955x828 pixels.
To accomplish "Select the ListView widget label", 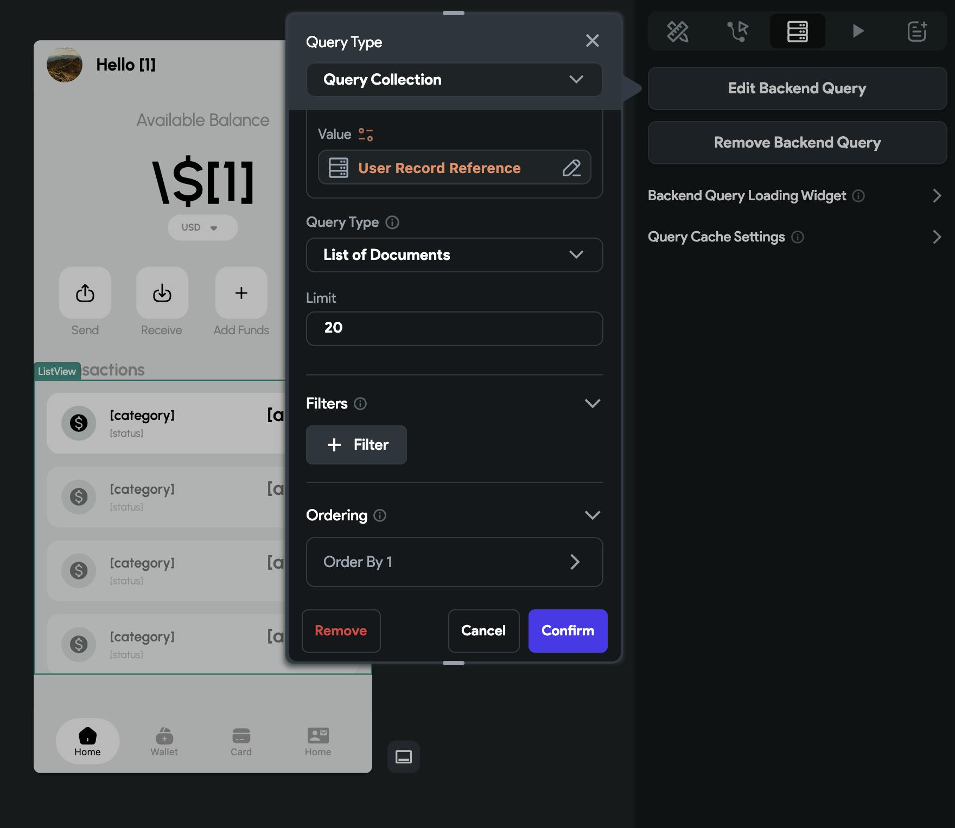I will click(57, 371).
